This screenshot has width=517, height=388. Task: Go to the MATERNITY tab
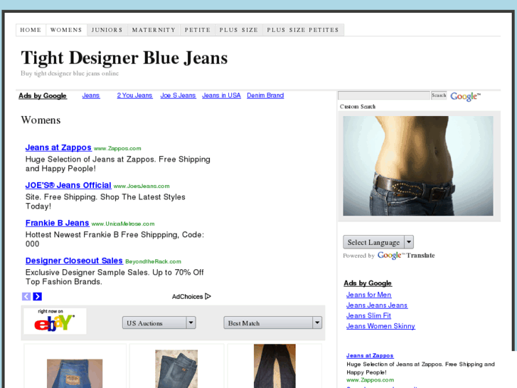pos(154,30)
